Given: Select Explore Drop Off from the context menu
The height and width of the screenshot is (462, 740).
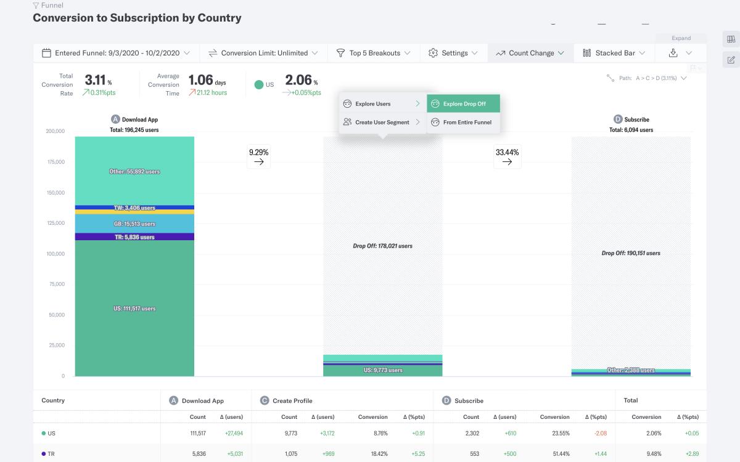Looking at the screenshot, I should (x=464, y=103).
